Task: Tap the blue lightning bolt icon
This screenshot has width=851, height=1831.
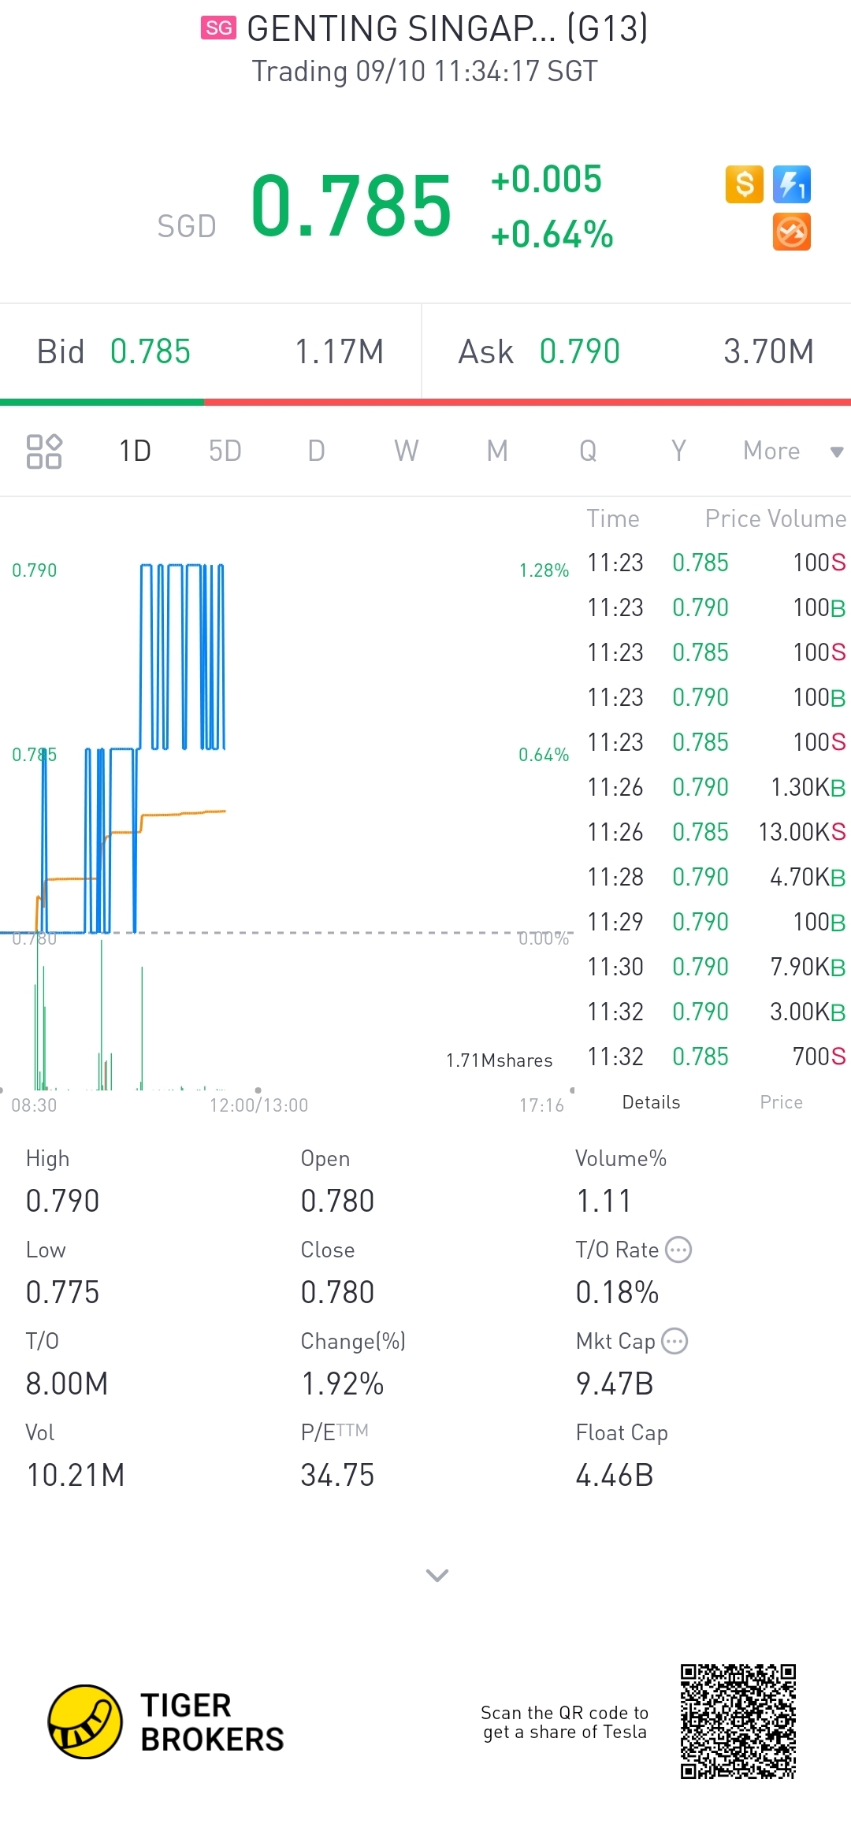Action: coord(791,184)
